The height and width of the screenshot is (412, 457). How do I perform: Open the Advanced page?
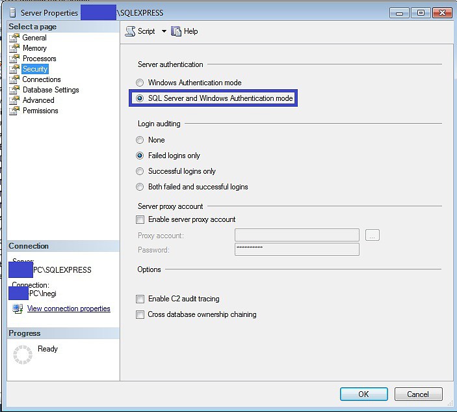point(38,100)
